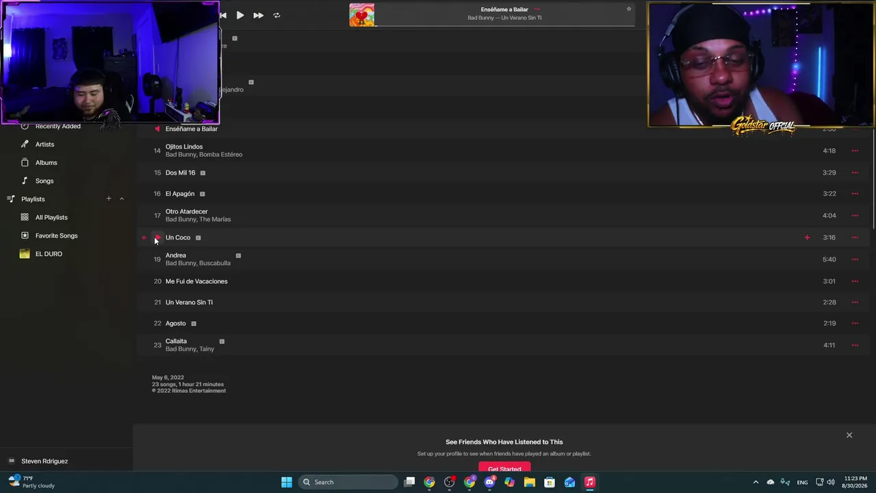Open the taskbar clock and calendar
Viewport: 876px width, 493px height.
tap(855, 482)
